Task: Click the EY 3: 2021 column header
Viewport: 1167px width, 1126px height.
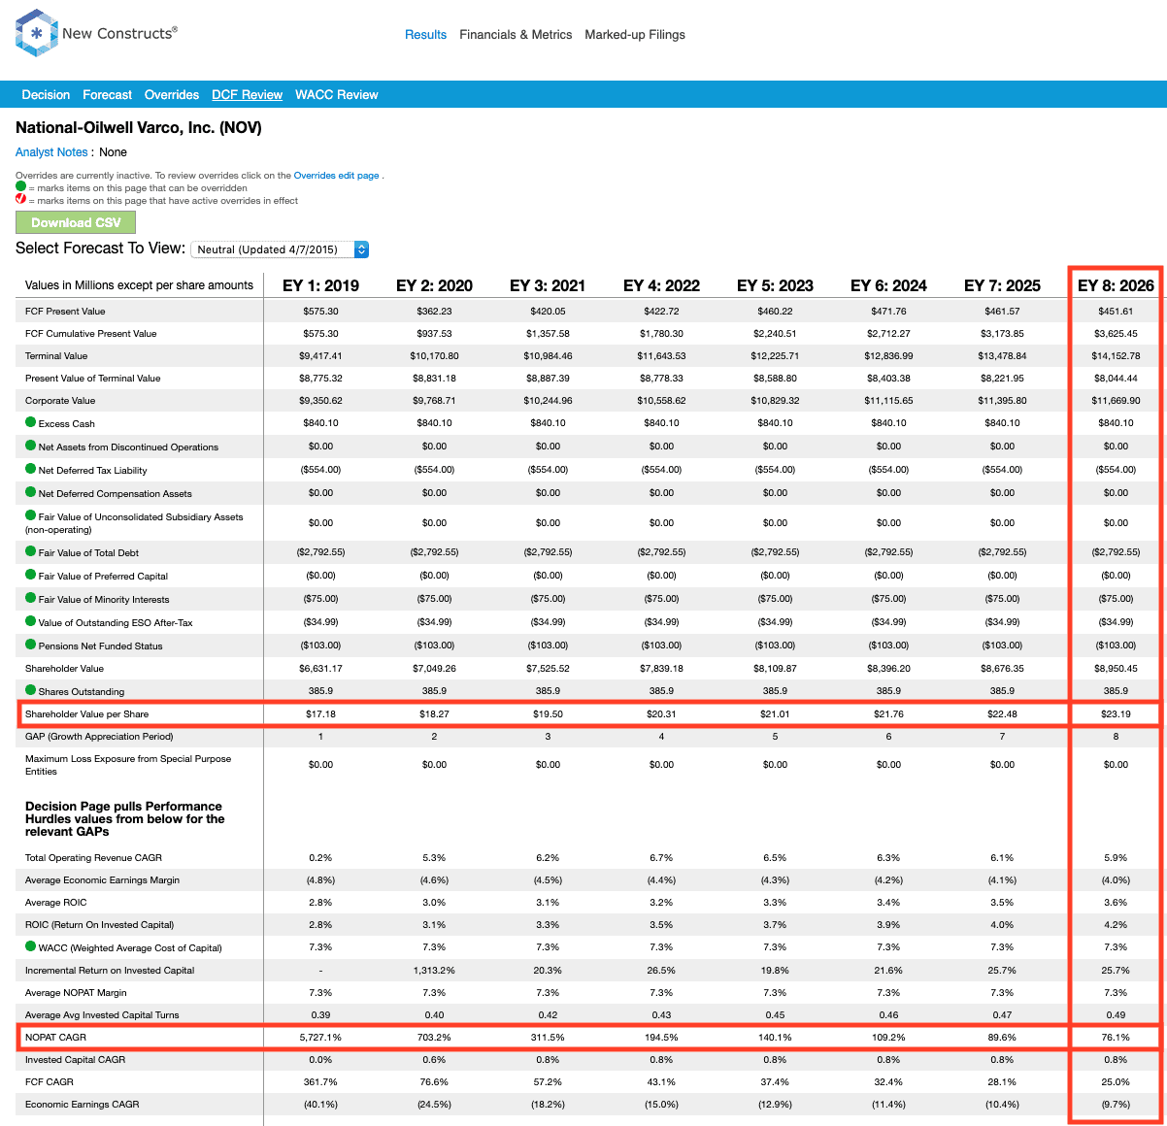Action: 548,285
